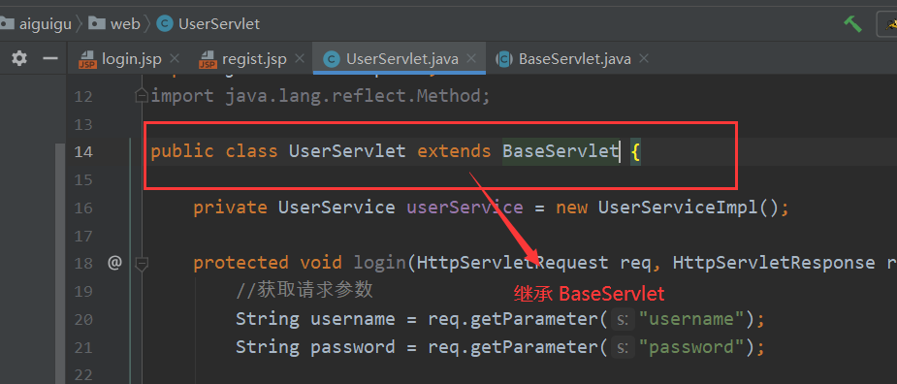Click the JSP file icon on regist.jsp tab
The image size is (897, 384).
(x=208, y=59)
